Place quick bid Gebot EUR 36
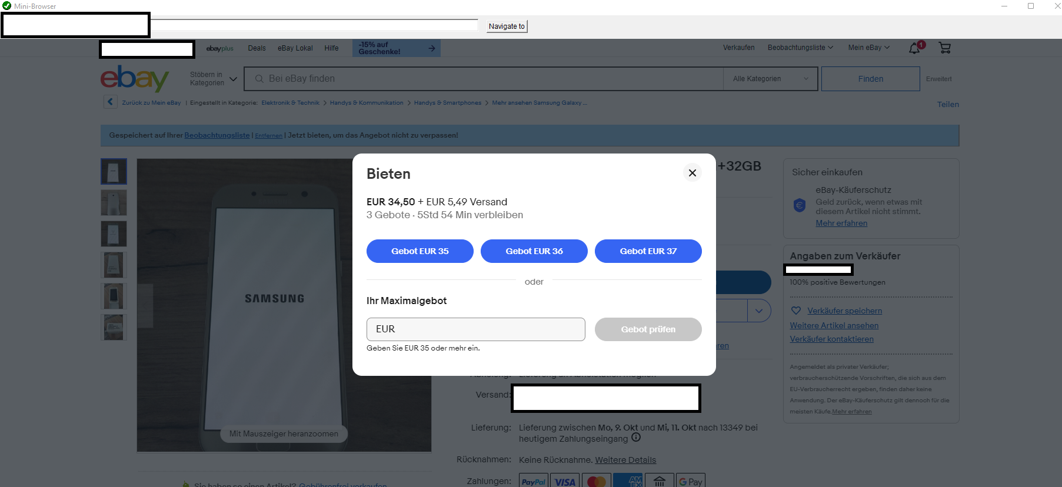 (534, 251)
